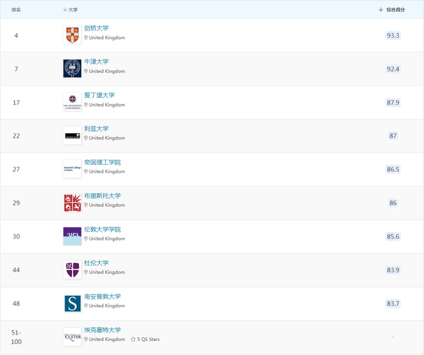Open the 剑桥大学 link
The width and height of the screenshot is (424, 355).
(96, 28)
